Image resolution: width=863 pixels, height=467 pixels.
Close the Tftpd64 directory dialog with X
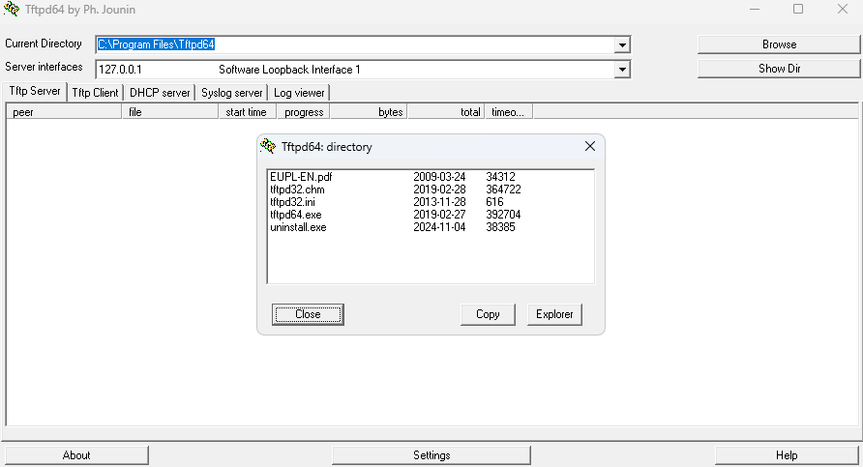click(x=590, y=146)
